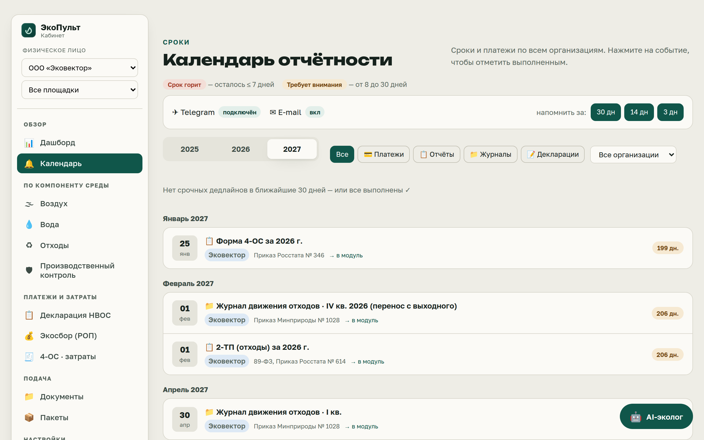The height and width of the screenshot is (440, 704).
Task: Click the Документы folder icon
Action: click(29, 397)
